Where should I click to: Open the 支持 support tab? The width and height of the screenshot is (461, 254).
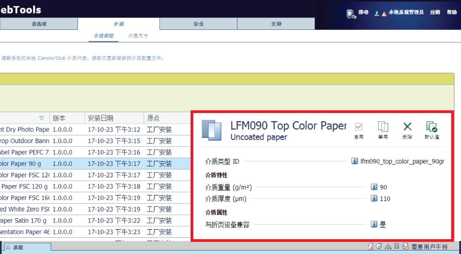276,24
